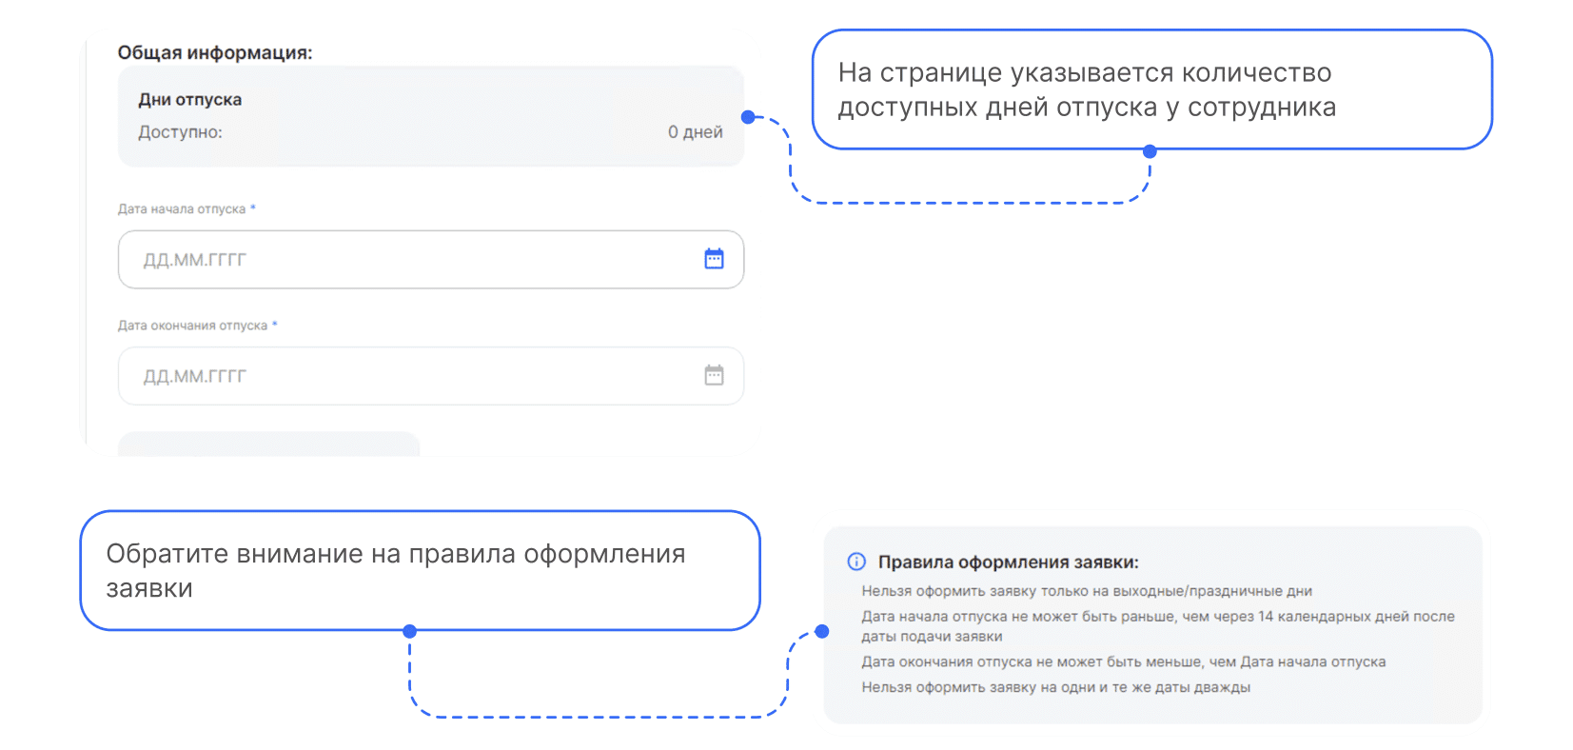Click blue dot under the available days callout
Image resolution: width=1573 pixels, height=750 pixels.
point(1150,151)
